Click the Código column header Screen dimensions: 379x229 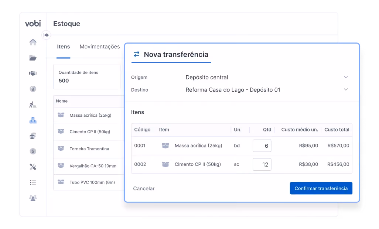click(x=142, y=130)
